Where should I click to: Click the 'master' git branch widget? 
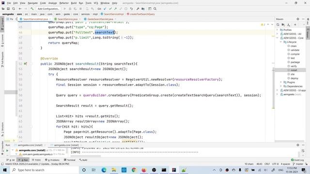(298, 164)
